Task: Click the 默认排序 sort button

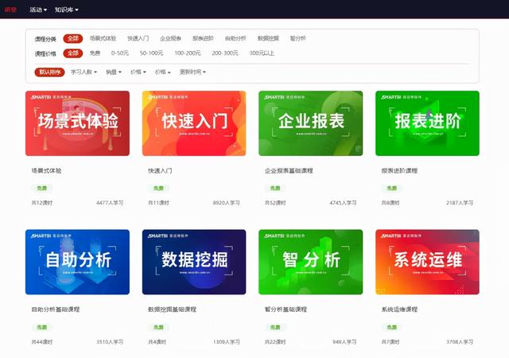Action: (x=49, y=72)
